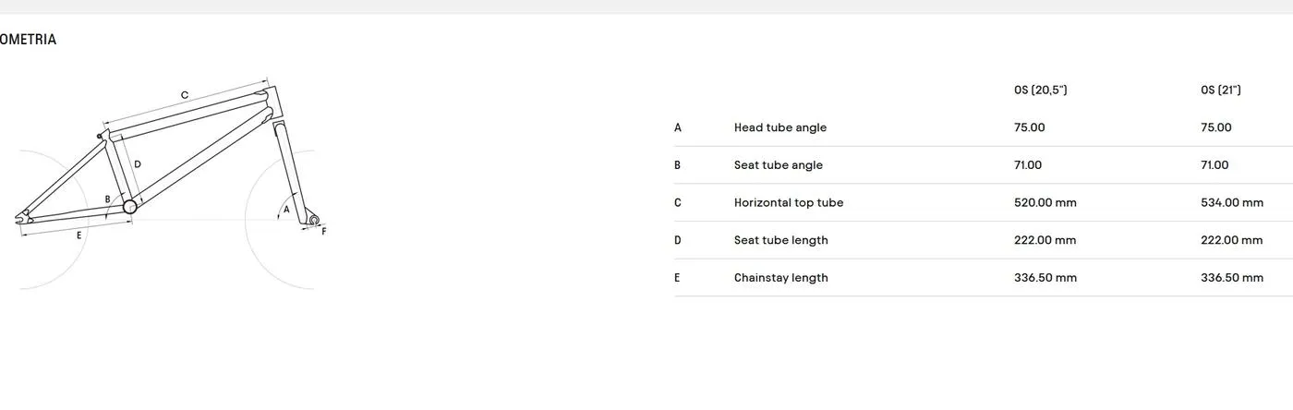Select the Chainstay length row label
The image size is (1293, 410).
(x=781, y=278)
